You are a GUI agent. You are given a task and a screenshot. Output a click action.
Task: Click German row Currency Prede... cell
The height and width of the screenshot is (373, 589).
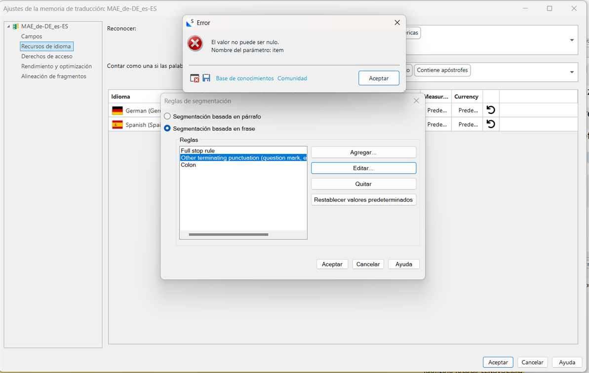tap(468, 111)
